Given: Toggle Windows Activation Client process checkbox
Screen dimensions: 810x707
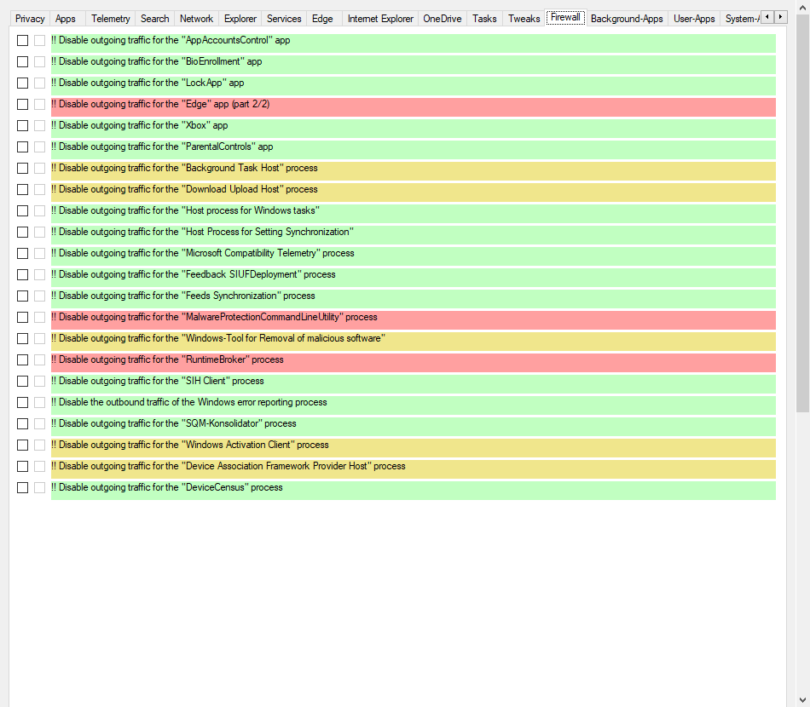Looking at the screenshot, I should coord(23,445).
